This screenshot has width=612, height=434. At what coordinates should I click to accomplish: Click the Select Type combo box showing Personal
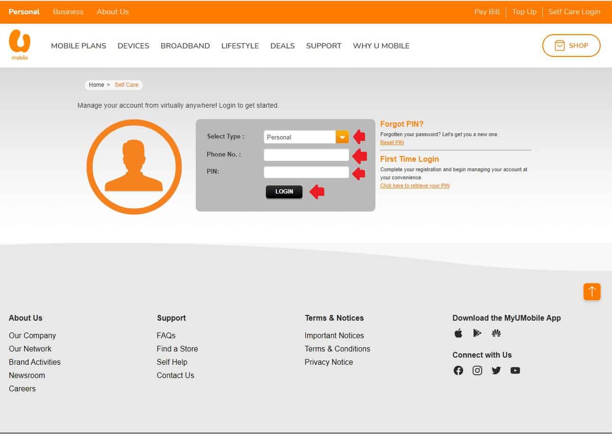coord(306,137)
